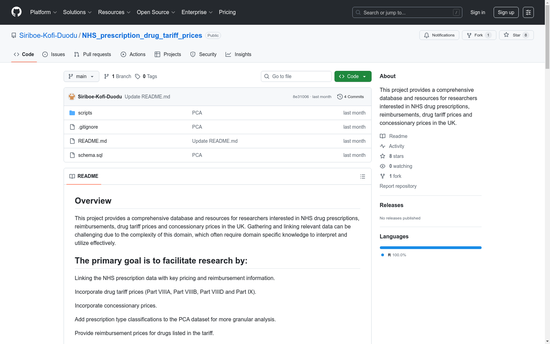Click the watching eye icon in About
The image size is (550, 344).
(383, 166)
